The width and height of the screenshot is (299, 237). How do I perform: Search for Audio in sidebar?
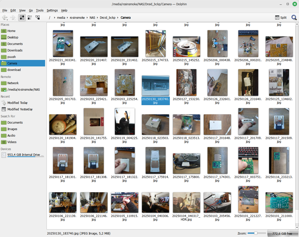point(23,135)
